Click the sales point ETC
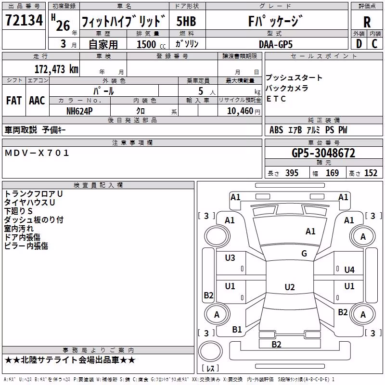Image resolution: width=385 pixels, height=385 pixels. (x=276, y=99)
